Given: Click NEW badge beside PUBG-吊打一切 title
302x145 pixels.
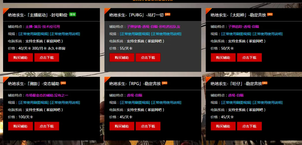Looking at the screenshot, I should (168, 14).
